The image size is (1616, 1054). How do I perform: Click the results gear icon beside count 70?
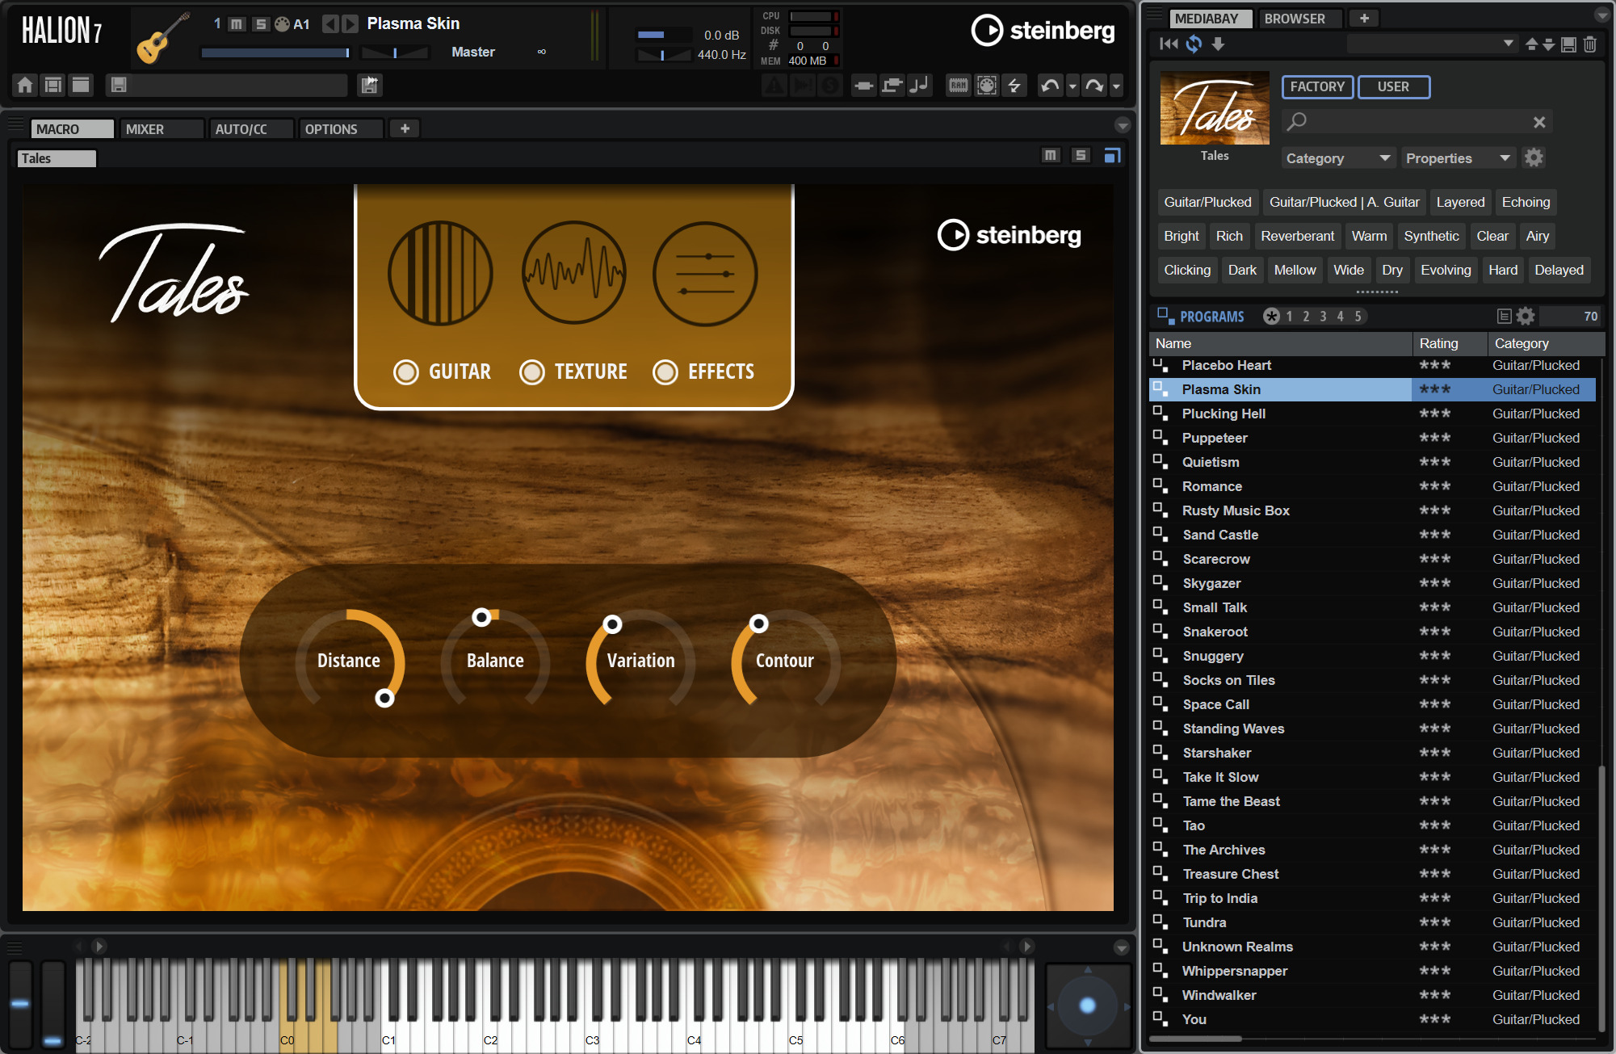1525,316
